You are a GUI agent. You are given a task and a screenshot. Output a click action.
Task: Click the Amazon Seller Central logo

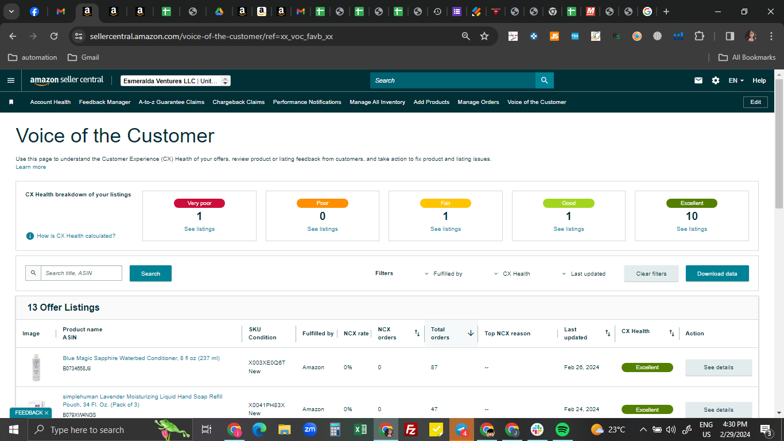pyautogui.click(x=67, y=80)
